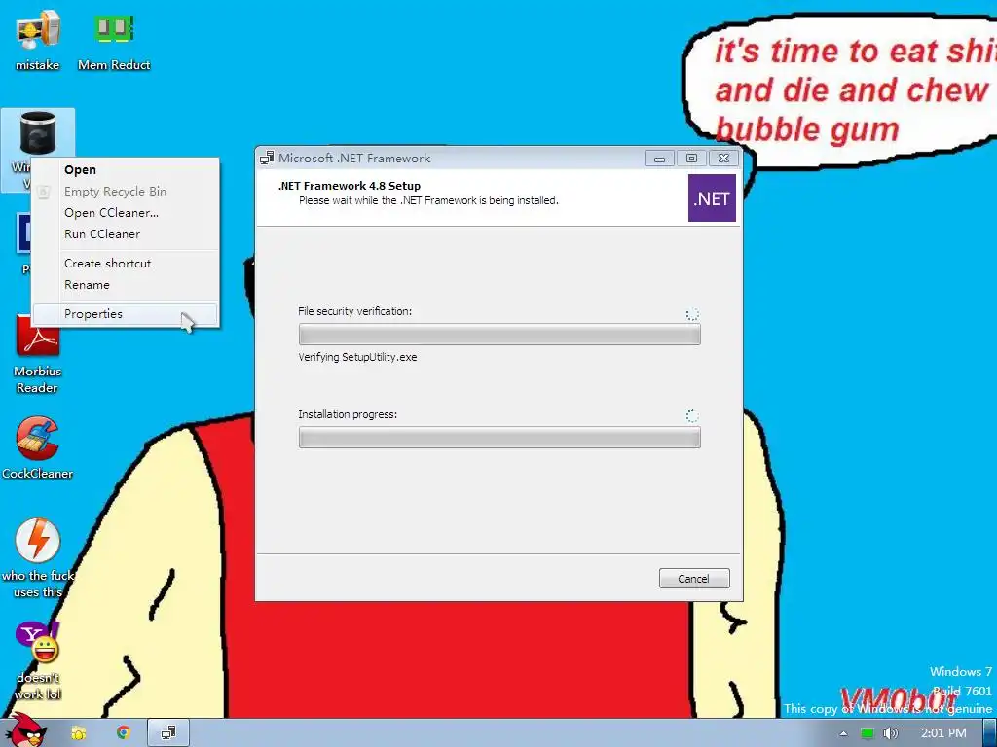Maximize the .NET Framework setup window
This screenshot has width=997, height=747.
691,159
